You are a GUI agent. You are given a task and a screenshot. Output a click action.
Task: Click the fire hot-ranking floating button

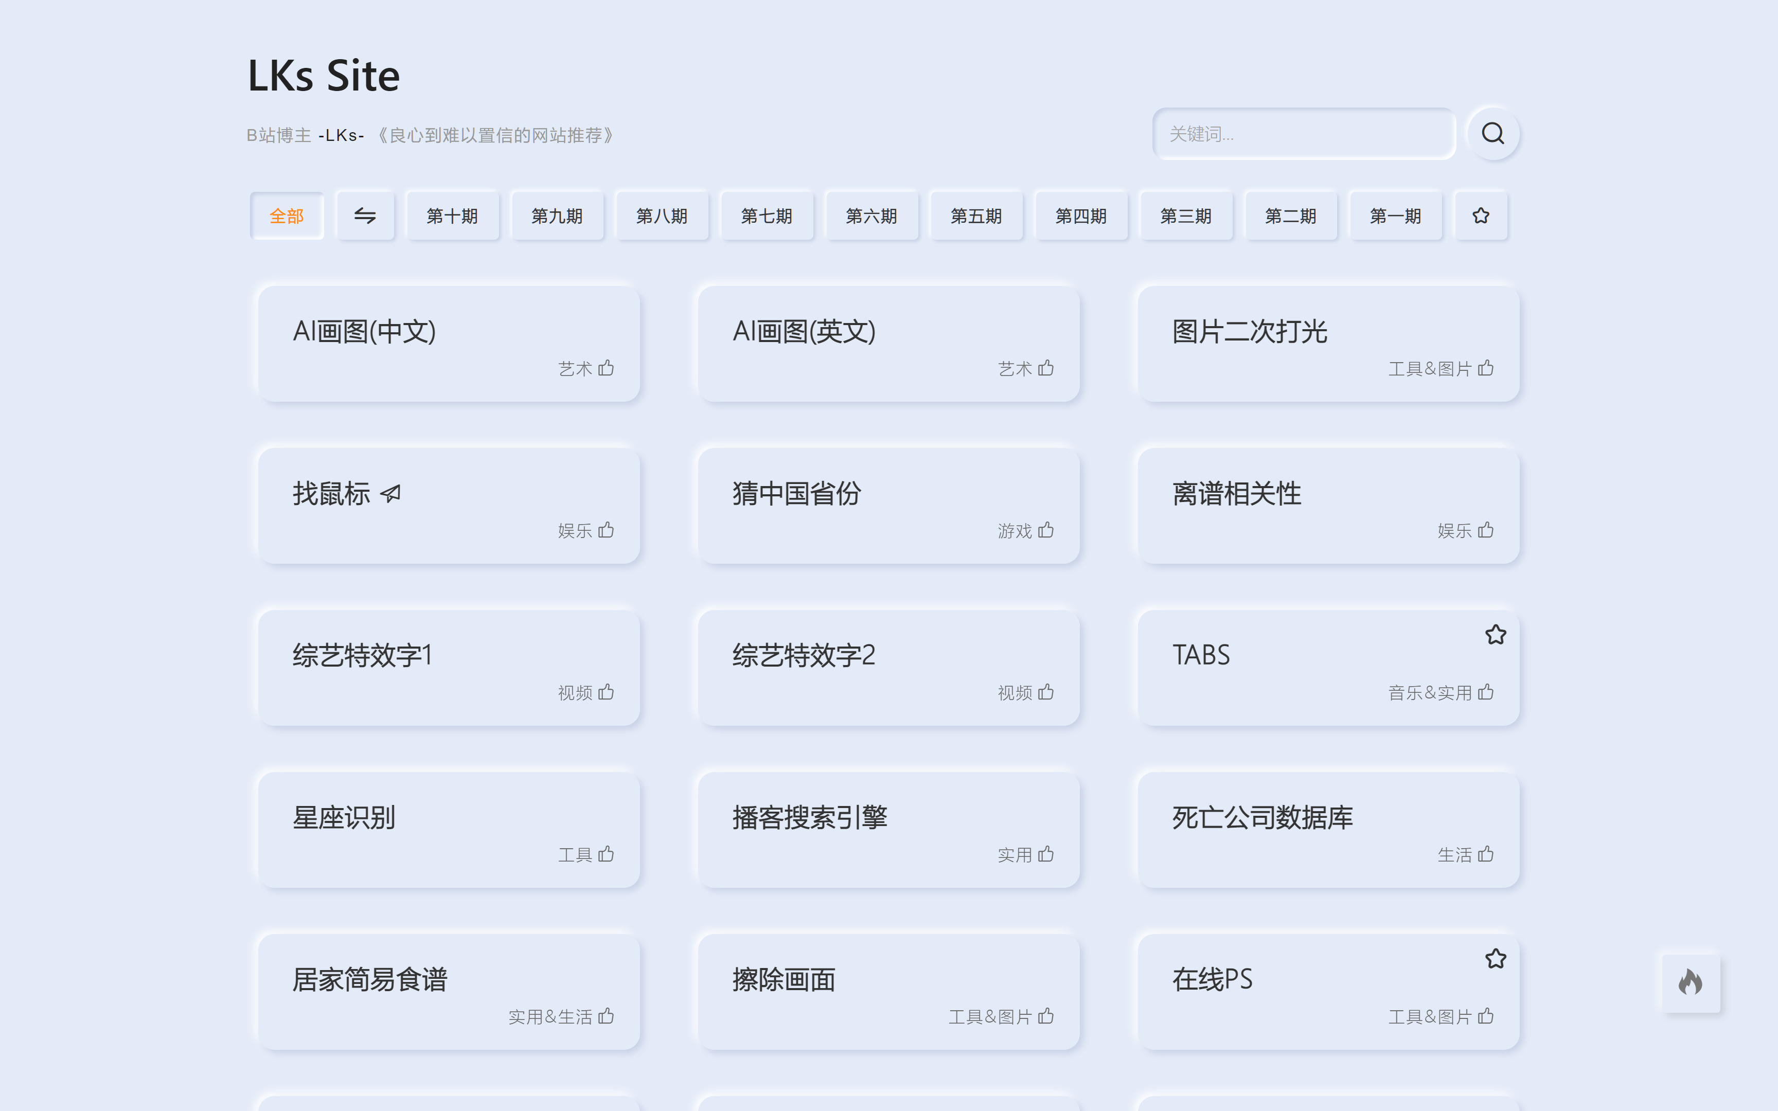pos(1691,983)
